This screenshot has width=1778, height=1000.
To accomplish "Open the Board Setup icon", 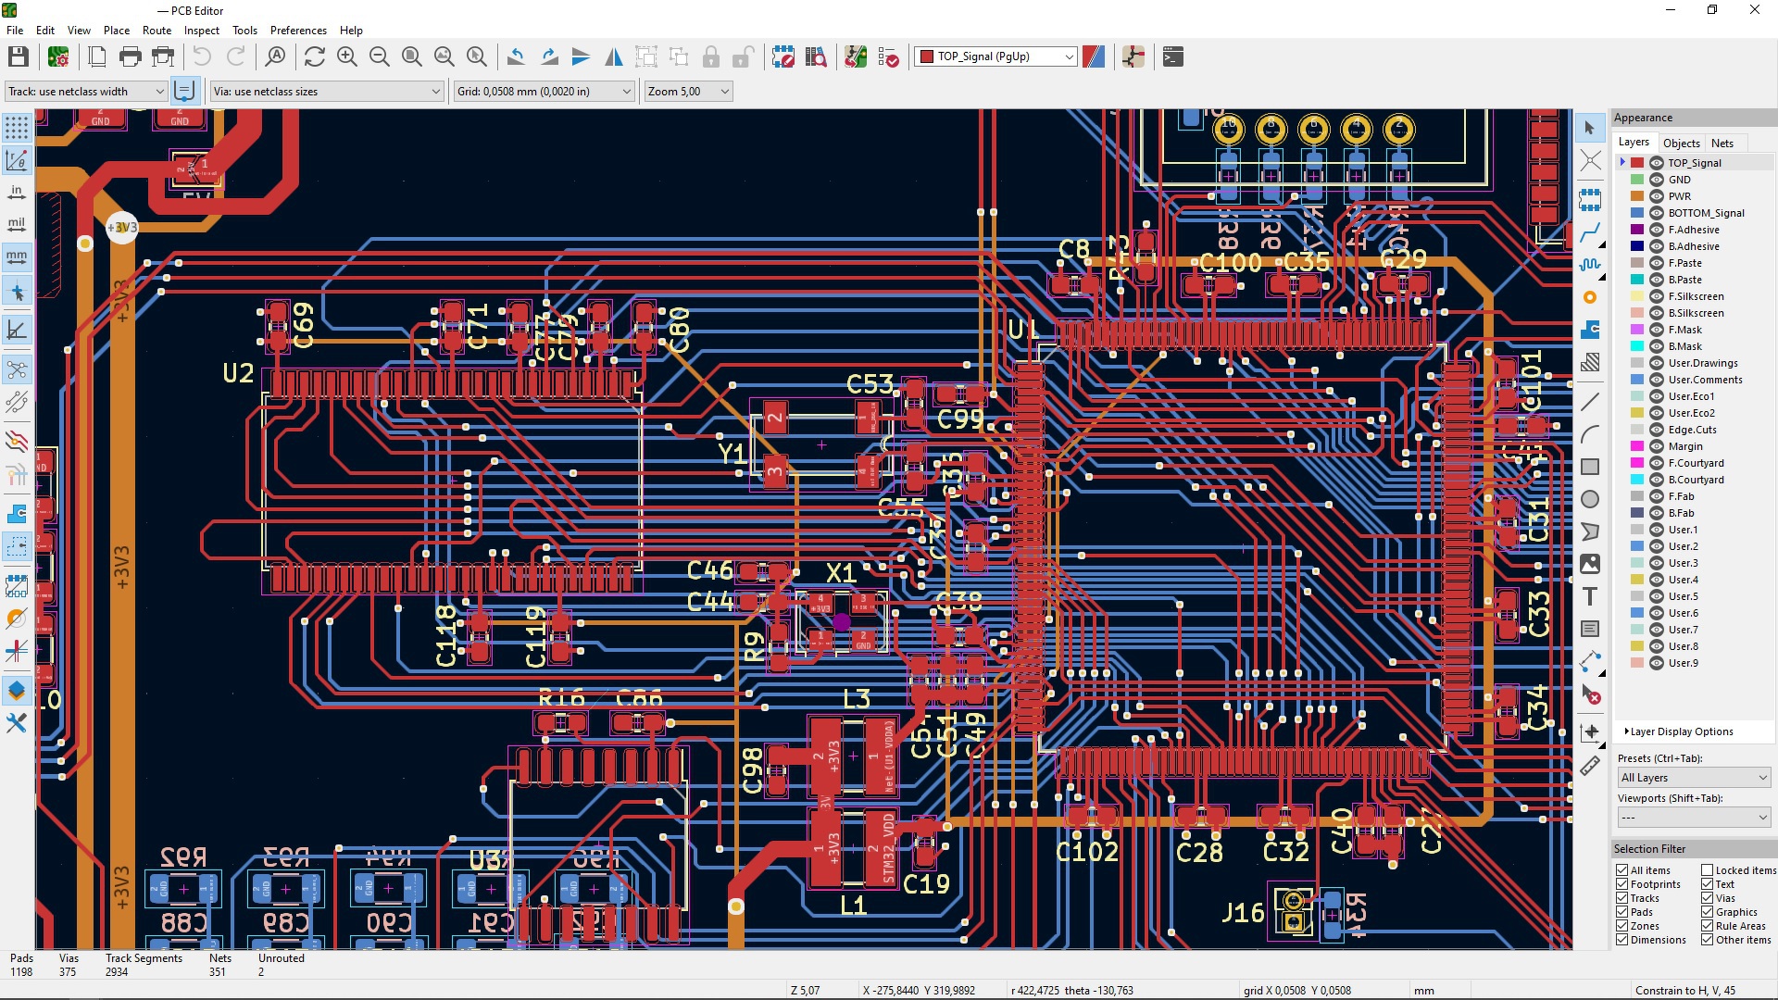I will pyautogui.click(x=58, y=57).
